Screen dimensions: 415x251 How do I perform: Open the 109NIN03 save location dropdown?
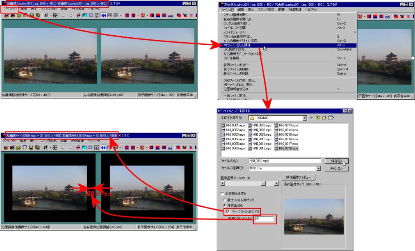305,118
